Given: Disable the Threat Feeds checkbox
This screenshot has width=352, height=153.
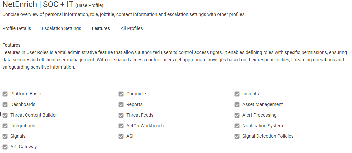Looking at the screenshot, I should pyautogui.click(x=121, y=115).
